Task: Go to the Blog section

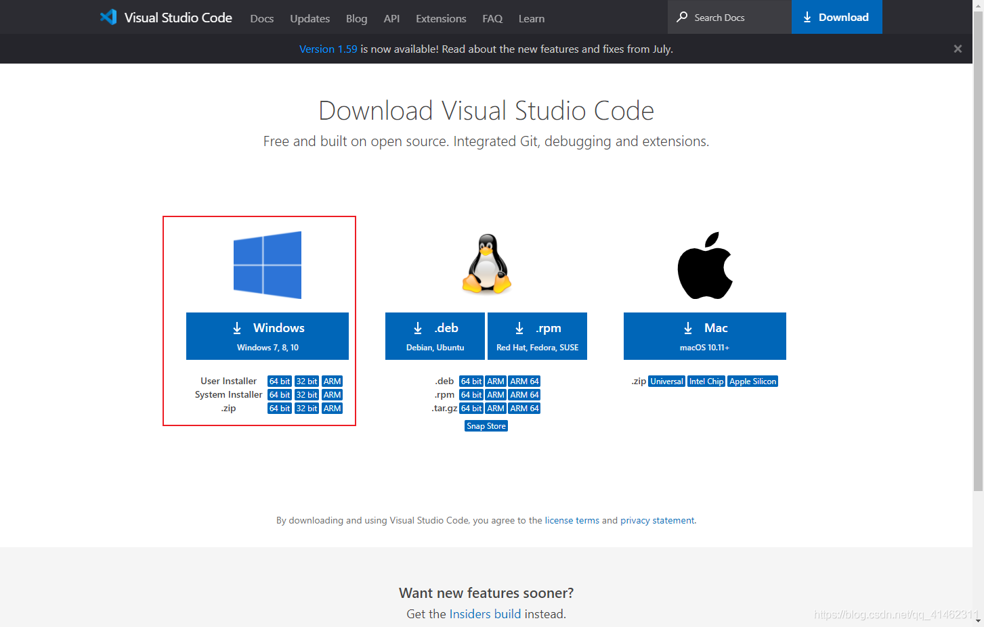Action: (356, 18)
